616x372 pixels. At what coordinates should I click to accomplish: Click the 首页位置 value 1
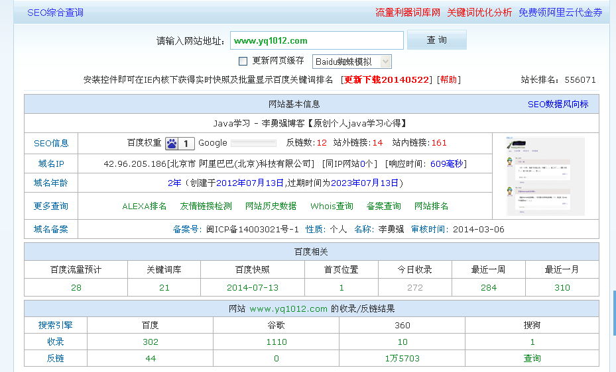[341, 288]
